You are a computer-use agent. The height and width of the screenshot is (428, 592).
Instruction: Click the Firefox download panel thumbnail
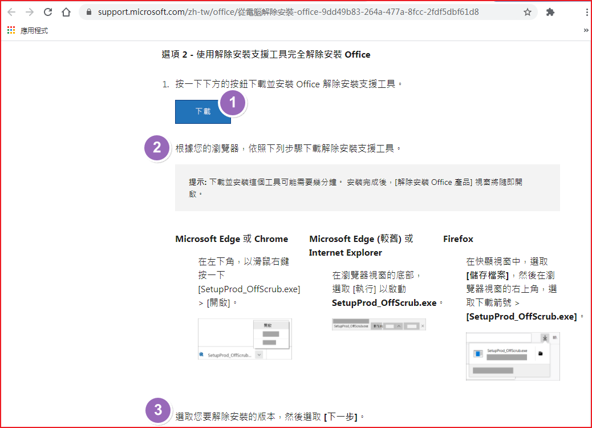point(513,356)
